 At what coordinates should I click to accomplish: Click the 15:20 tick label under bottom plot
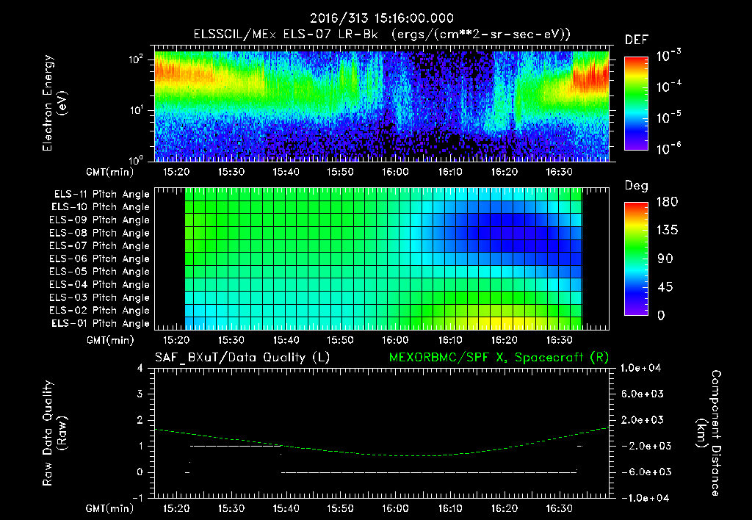tap(176, 508)
